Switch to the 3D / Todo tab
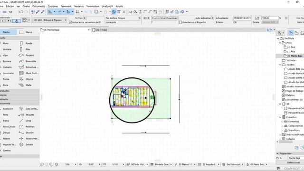Screen dimensions: 304x171 point(100,30)
